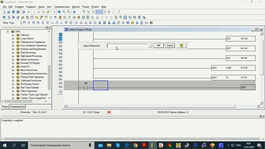Click the scissors Cut icon

tap(34, 12)
